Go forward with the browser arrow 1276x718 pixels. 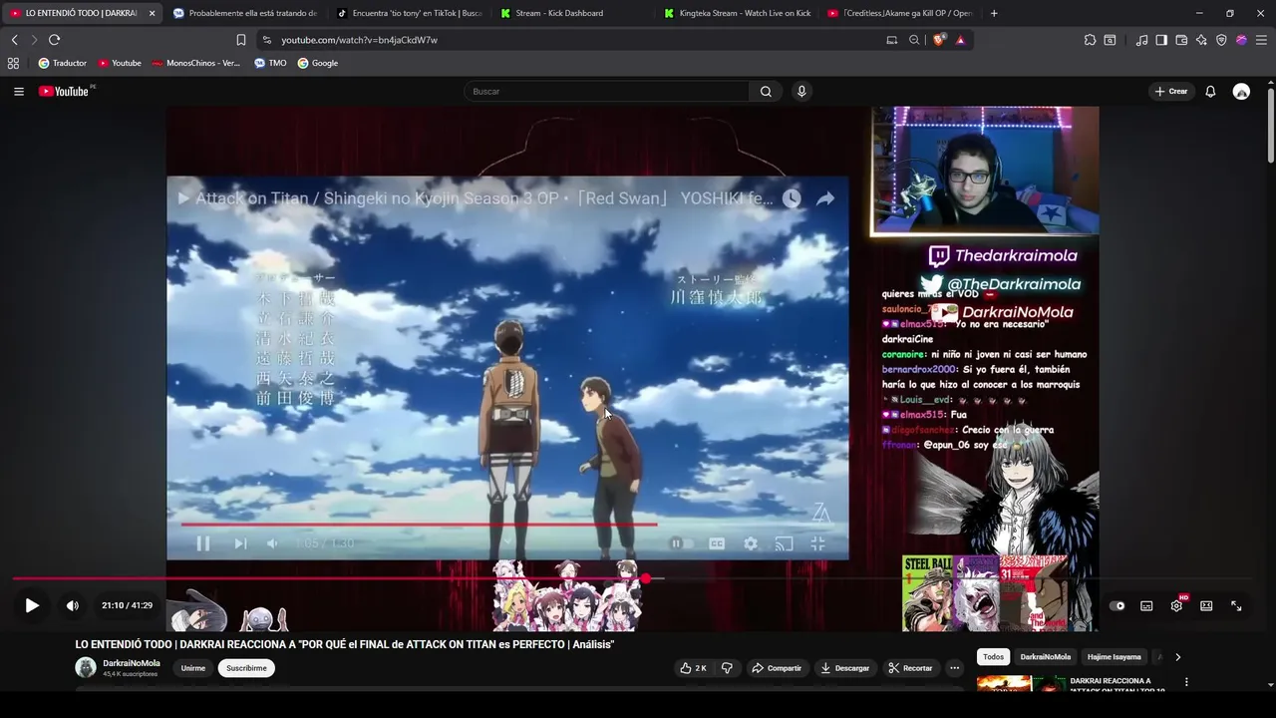coord(34,40)
